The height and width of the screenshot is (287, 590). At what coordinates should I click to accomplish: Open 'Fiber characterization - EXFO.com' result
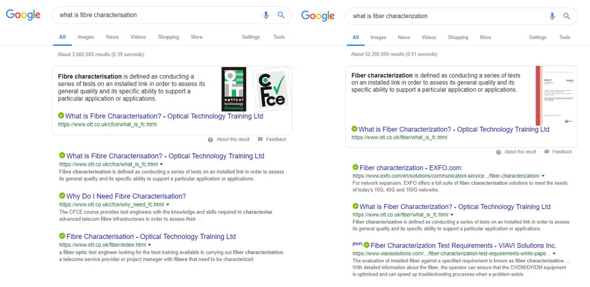411,168
